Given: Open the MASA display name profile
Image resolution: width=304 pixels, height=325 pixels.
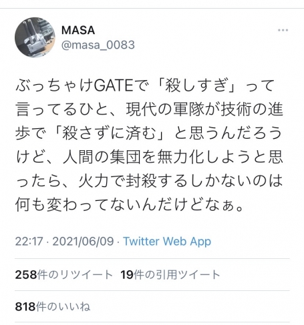Looking at the screenshot, I should pos(78,30).
